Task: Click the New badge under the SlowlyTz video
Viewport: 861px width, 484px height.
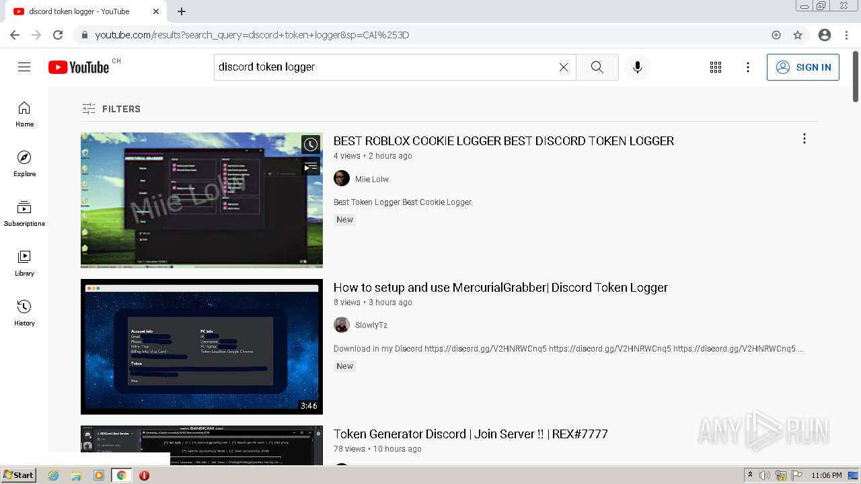Action: (x=344, y=366)
